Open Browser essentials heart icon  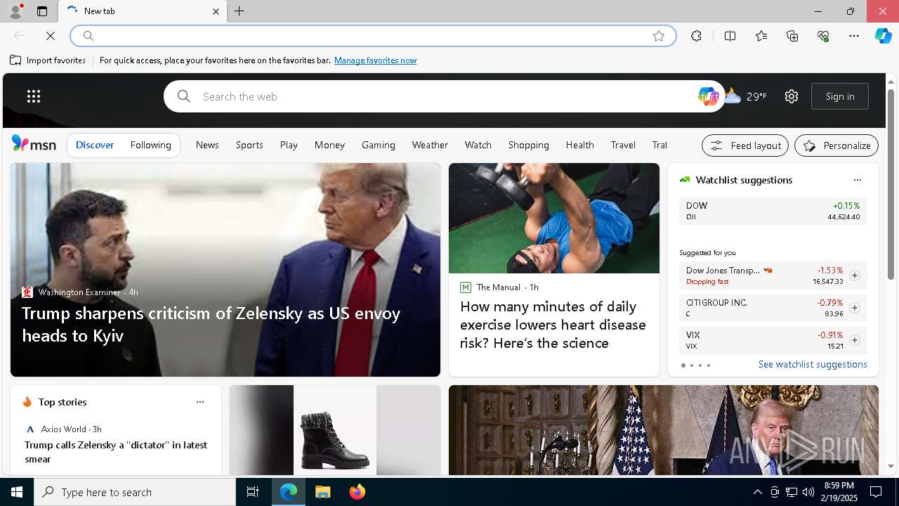[x=823, y=36]
